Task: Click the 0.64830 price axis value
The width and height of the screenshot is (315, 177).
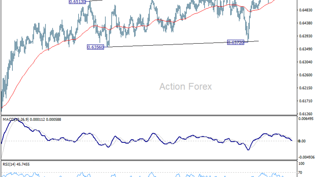Action: pos(306,10)
